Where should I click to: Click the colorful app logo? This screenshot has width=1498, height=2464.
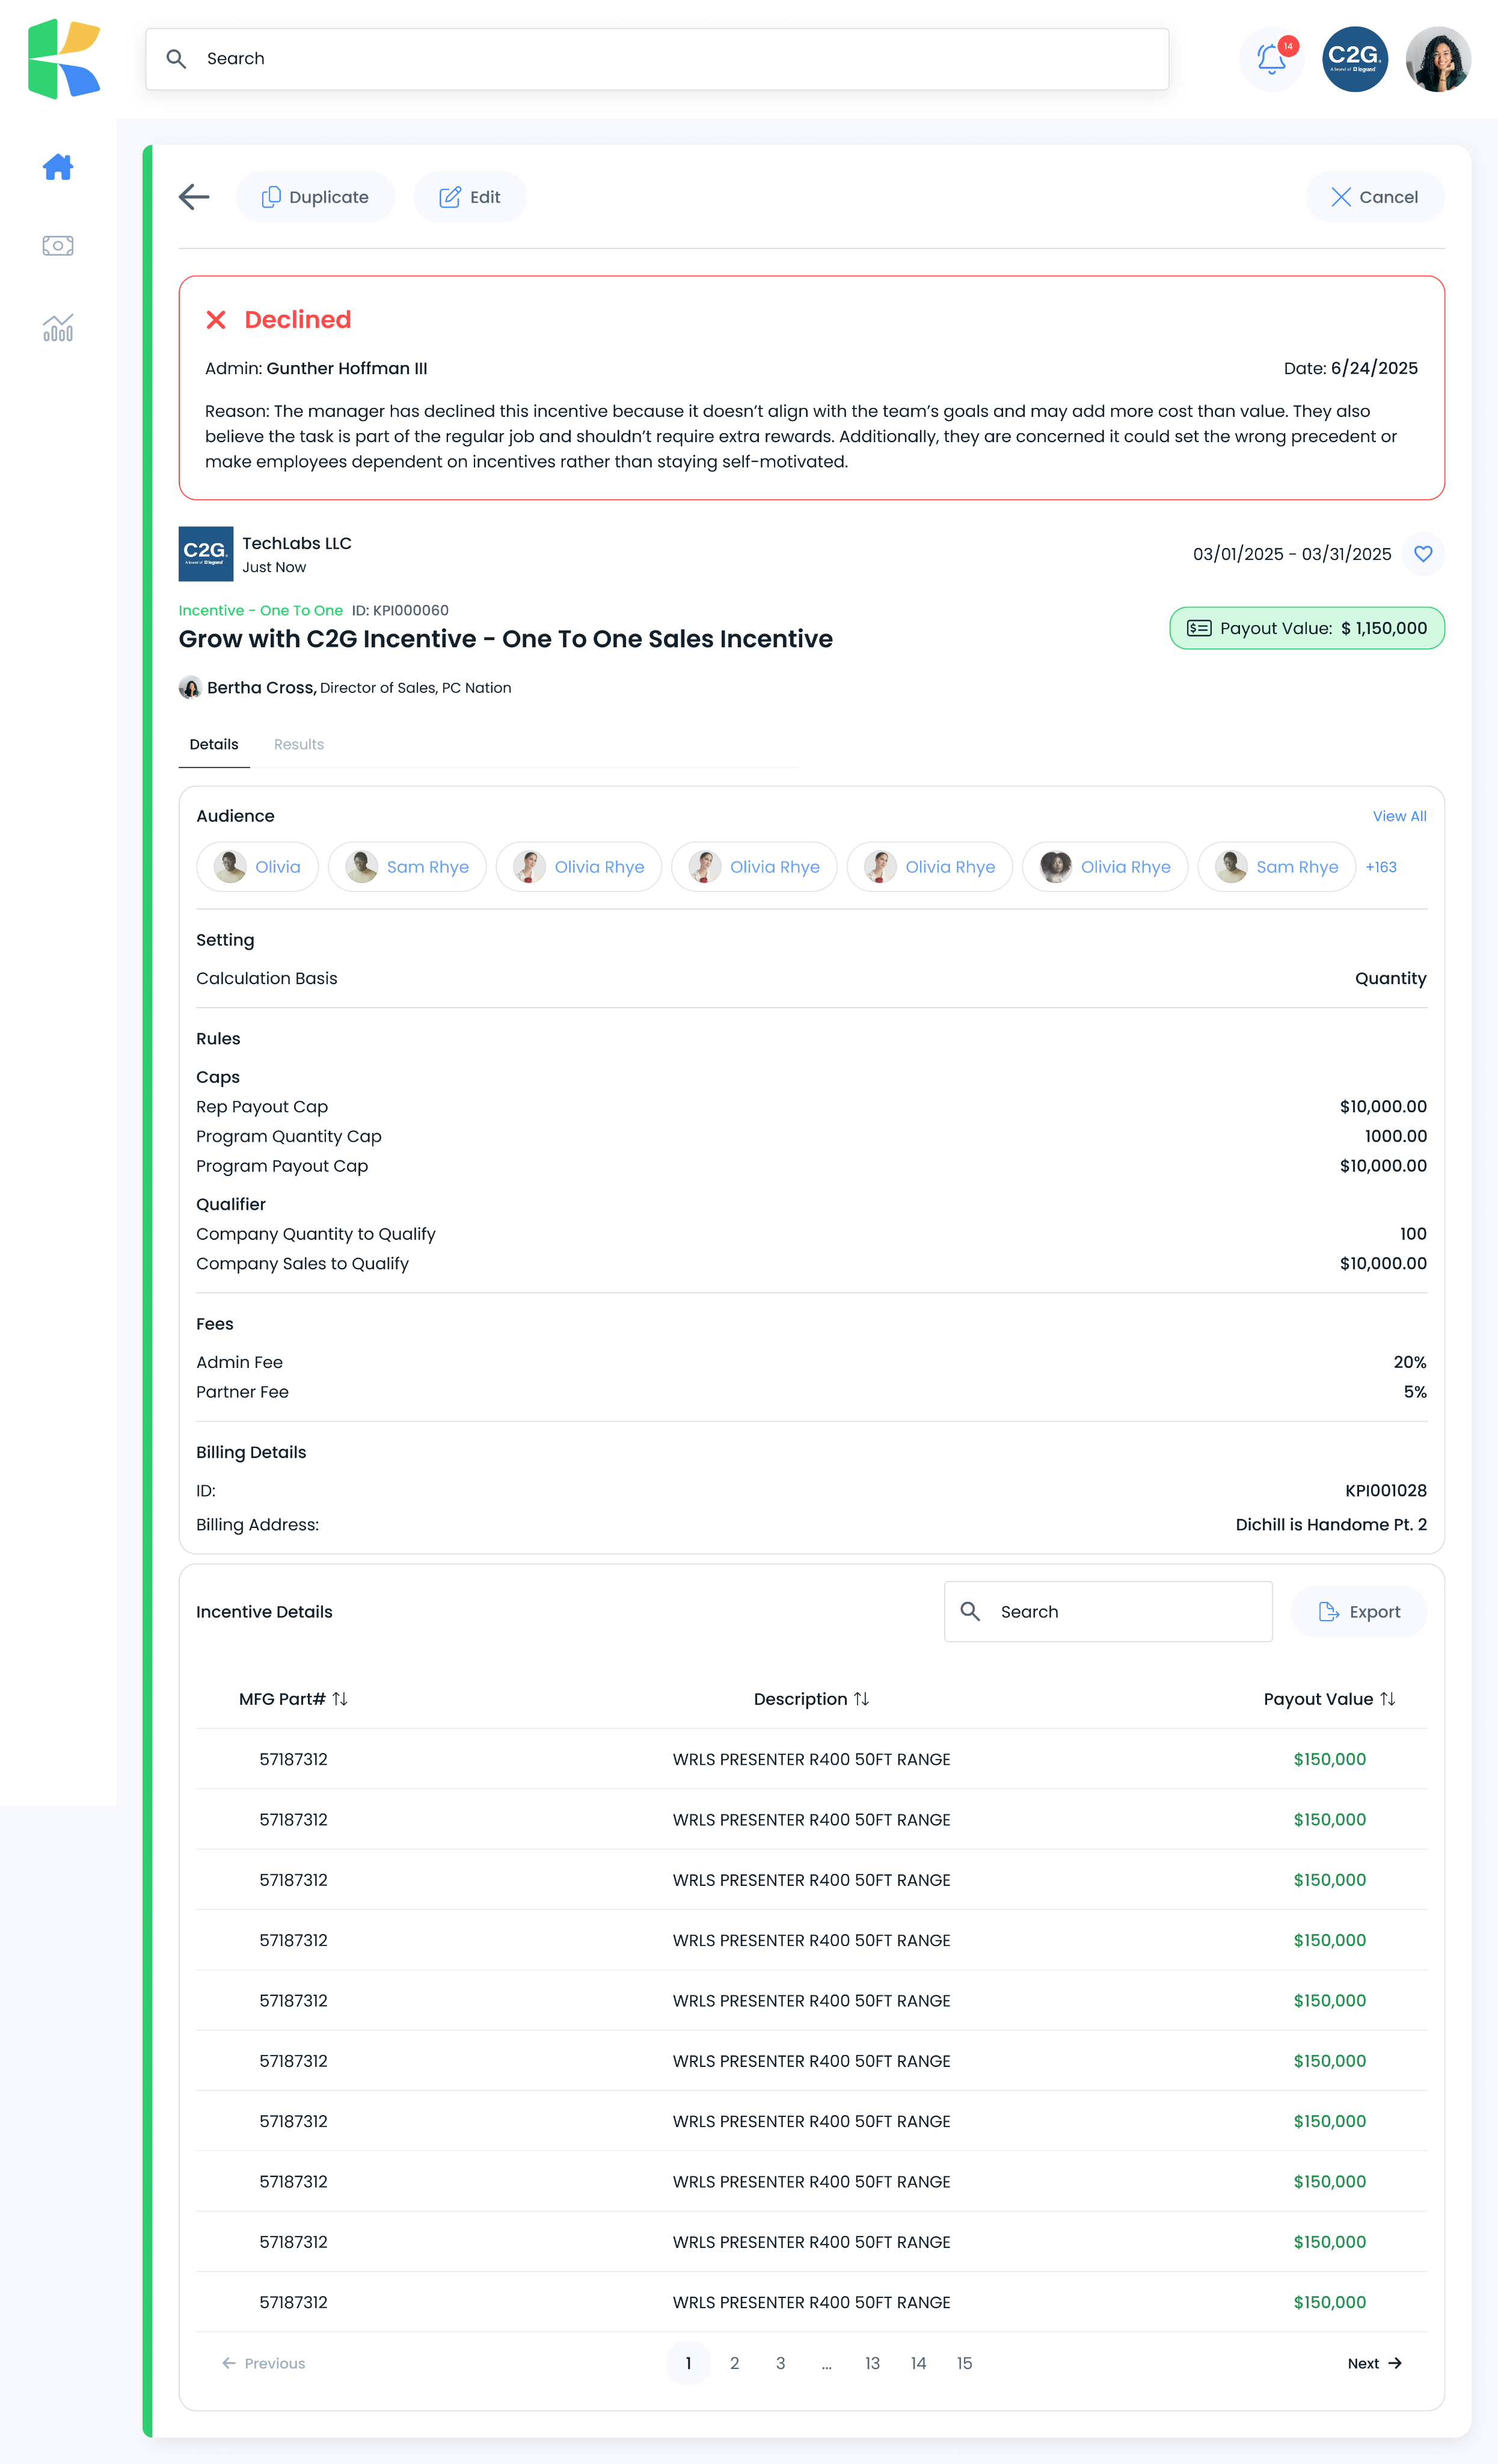(64, 59)
